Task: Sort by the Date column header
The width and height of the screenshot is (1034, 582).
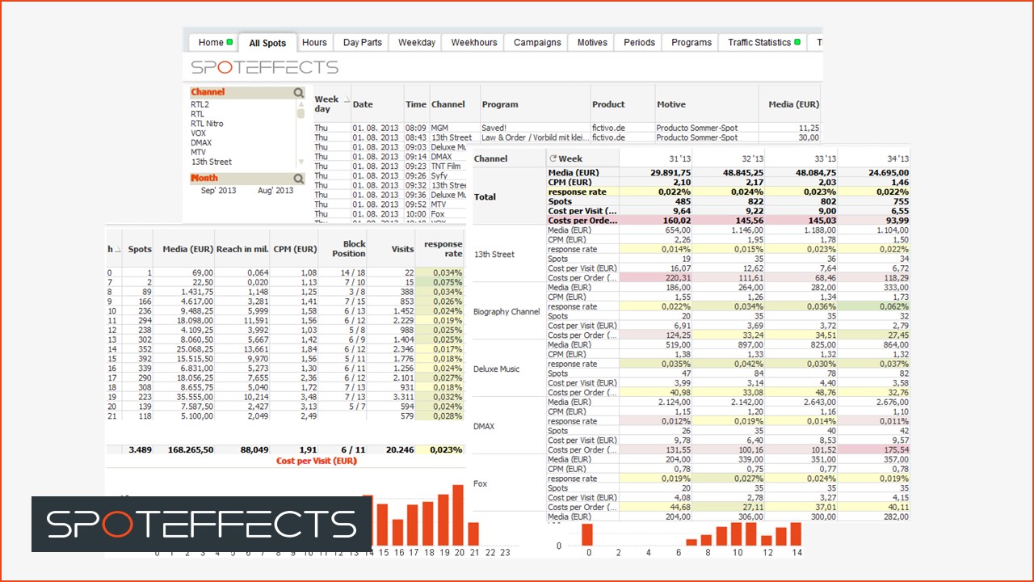Action: click(377, 104)
